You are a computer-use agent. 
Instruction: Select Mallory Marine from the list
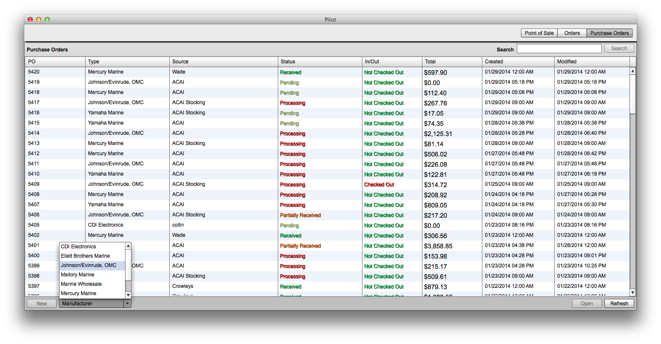click(x=92, y=275)
